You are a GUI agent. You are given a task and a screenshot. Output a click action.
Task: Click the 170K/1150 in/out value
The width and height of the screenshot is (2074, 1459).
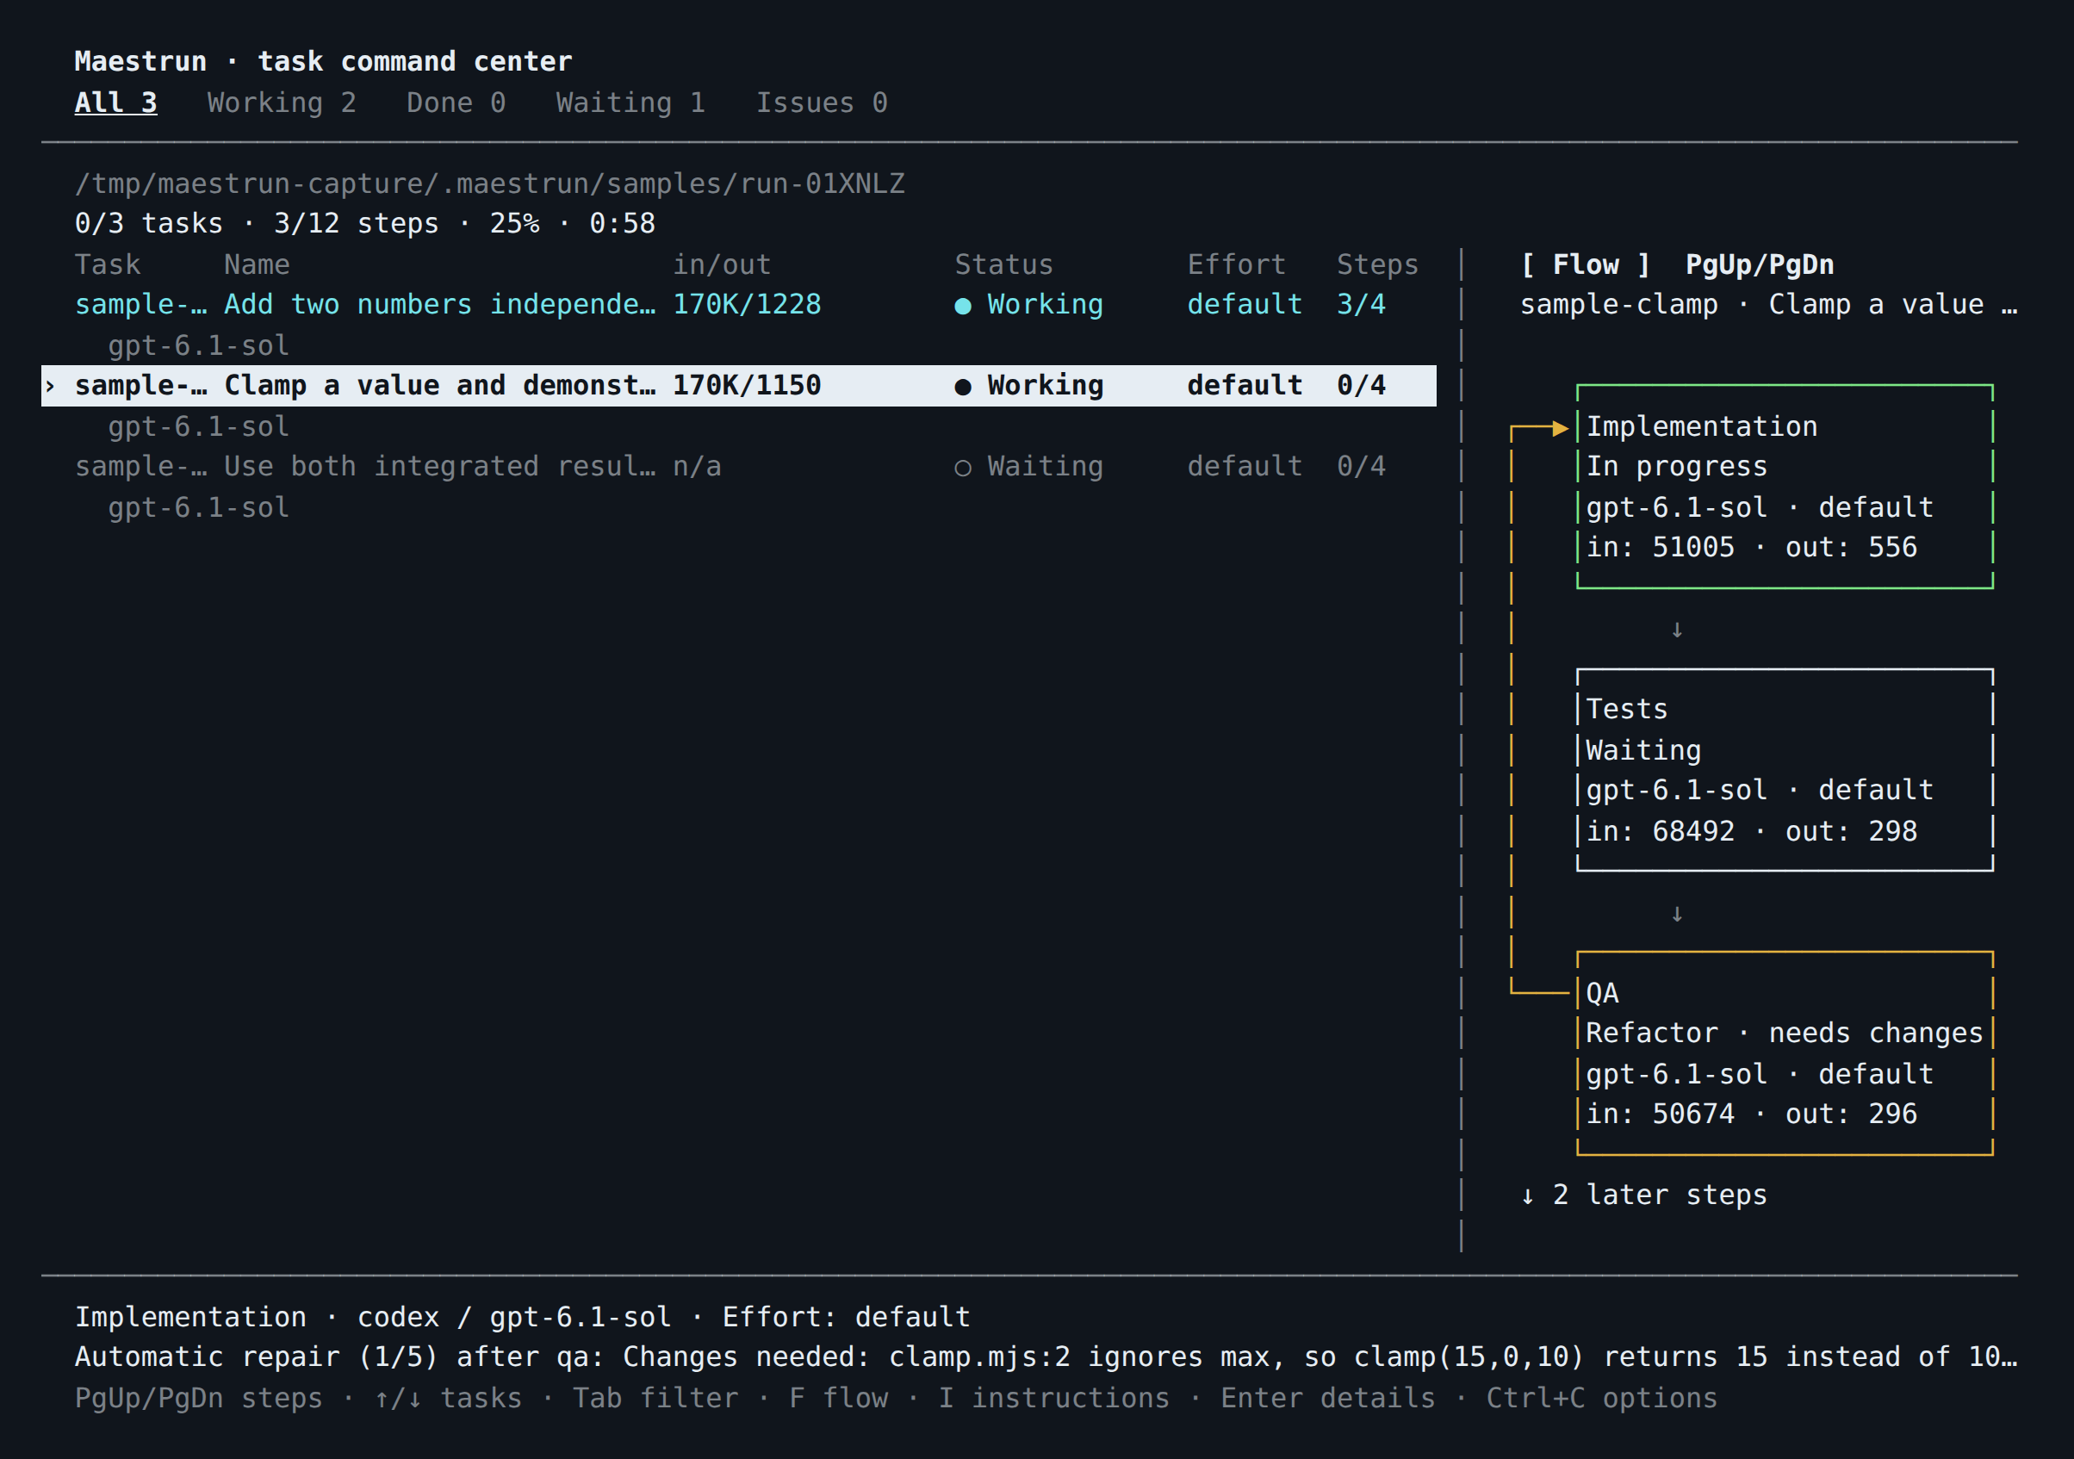point(747,386)
